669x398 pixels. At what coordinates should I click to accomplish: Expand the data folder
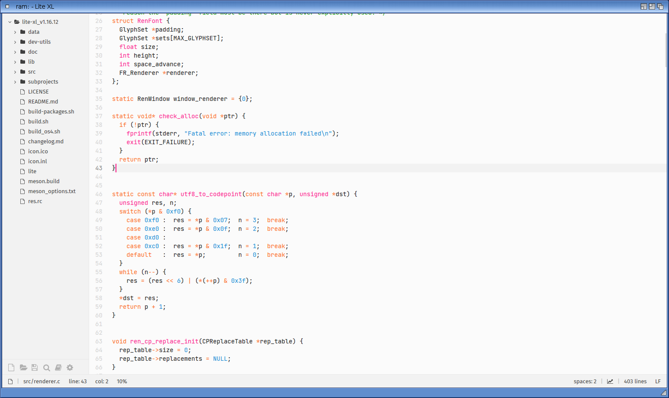[x=15, y=32]
